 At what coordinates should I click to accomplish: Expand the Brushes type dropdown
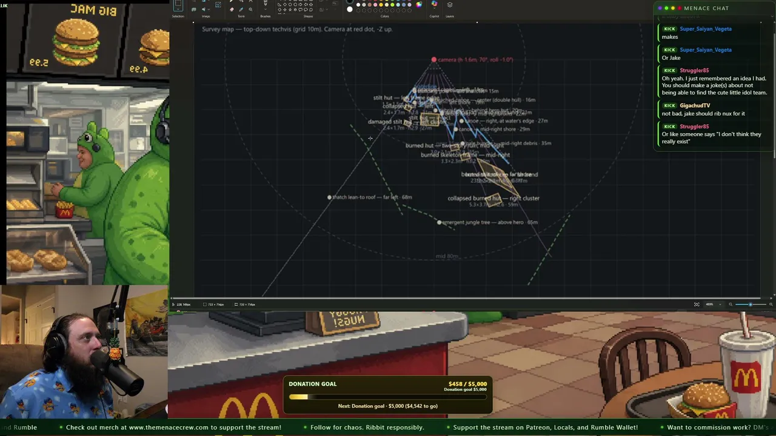coord(265,10)
